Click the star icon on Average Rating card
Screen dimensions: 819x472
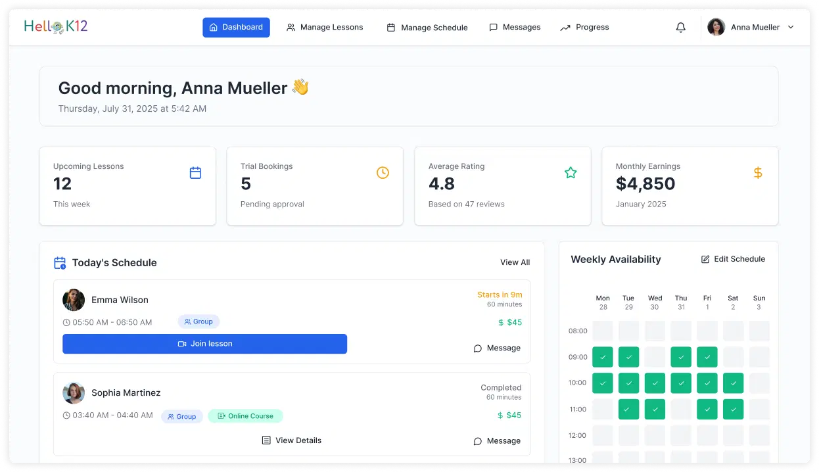click(x=571, y=173)
